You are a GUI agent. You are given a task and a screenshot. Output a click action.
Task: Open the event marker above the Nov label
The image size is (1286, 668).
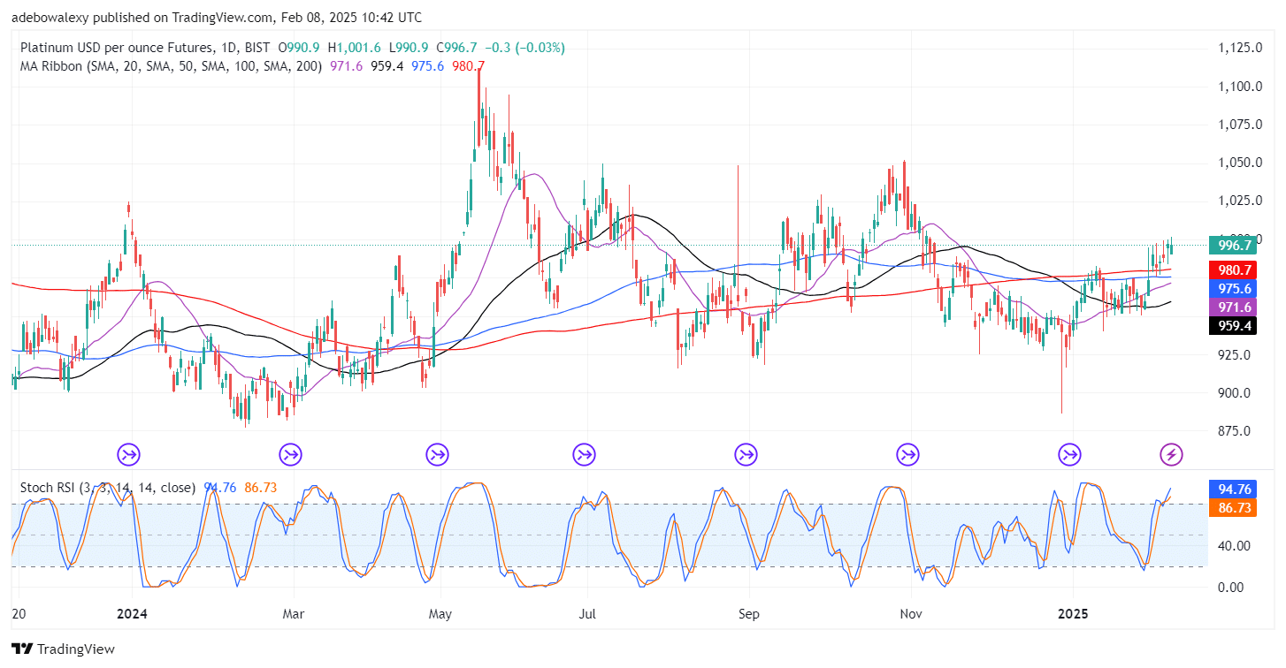point(907,455)
